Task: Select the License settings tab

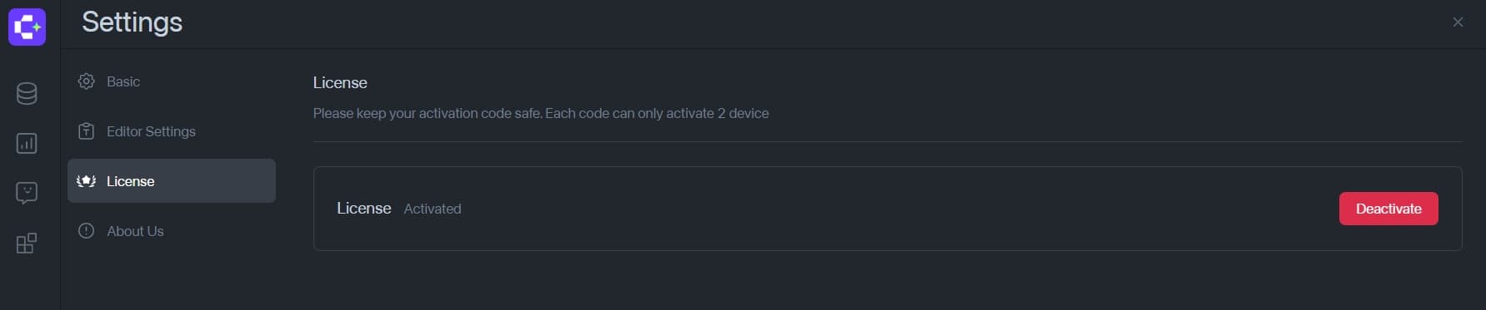Action: (x=172, y=181)
